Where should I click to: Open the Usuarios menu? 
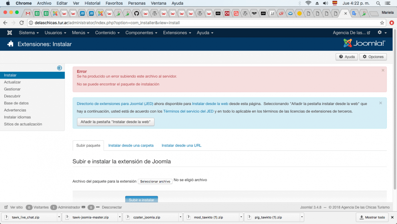tap(55, 33)
